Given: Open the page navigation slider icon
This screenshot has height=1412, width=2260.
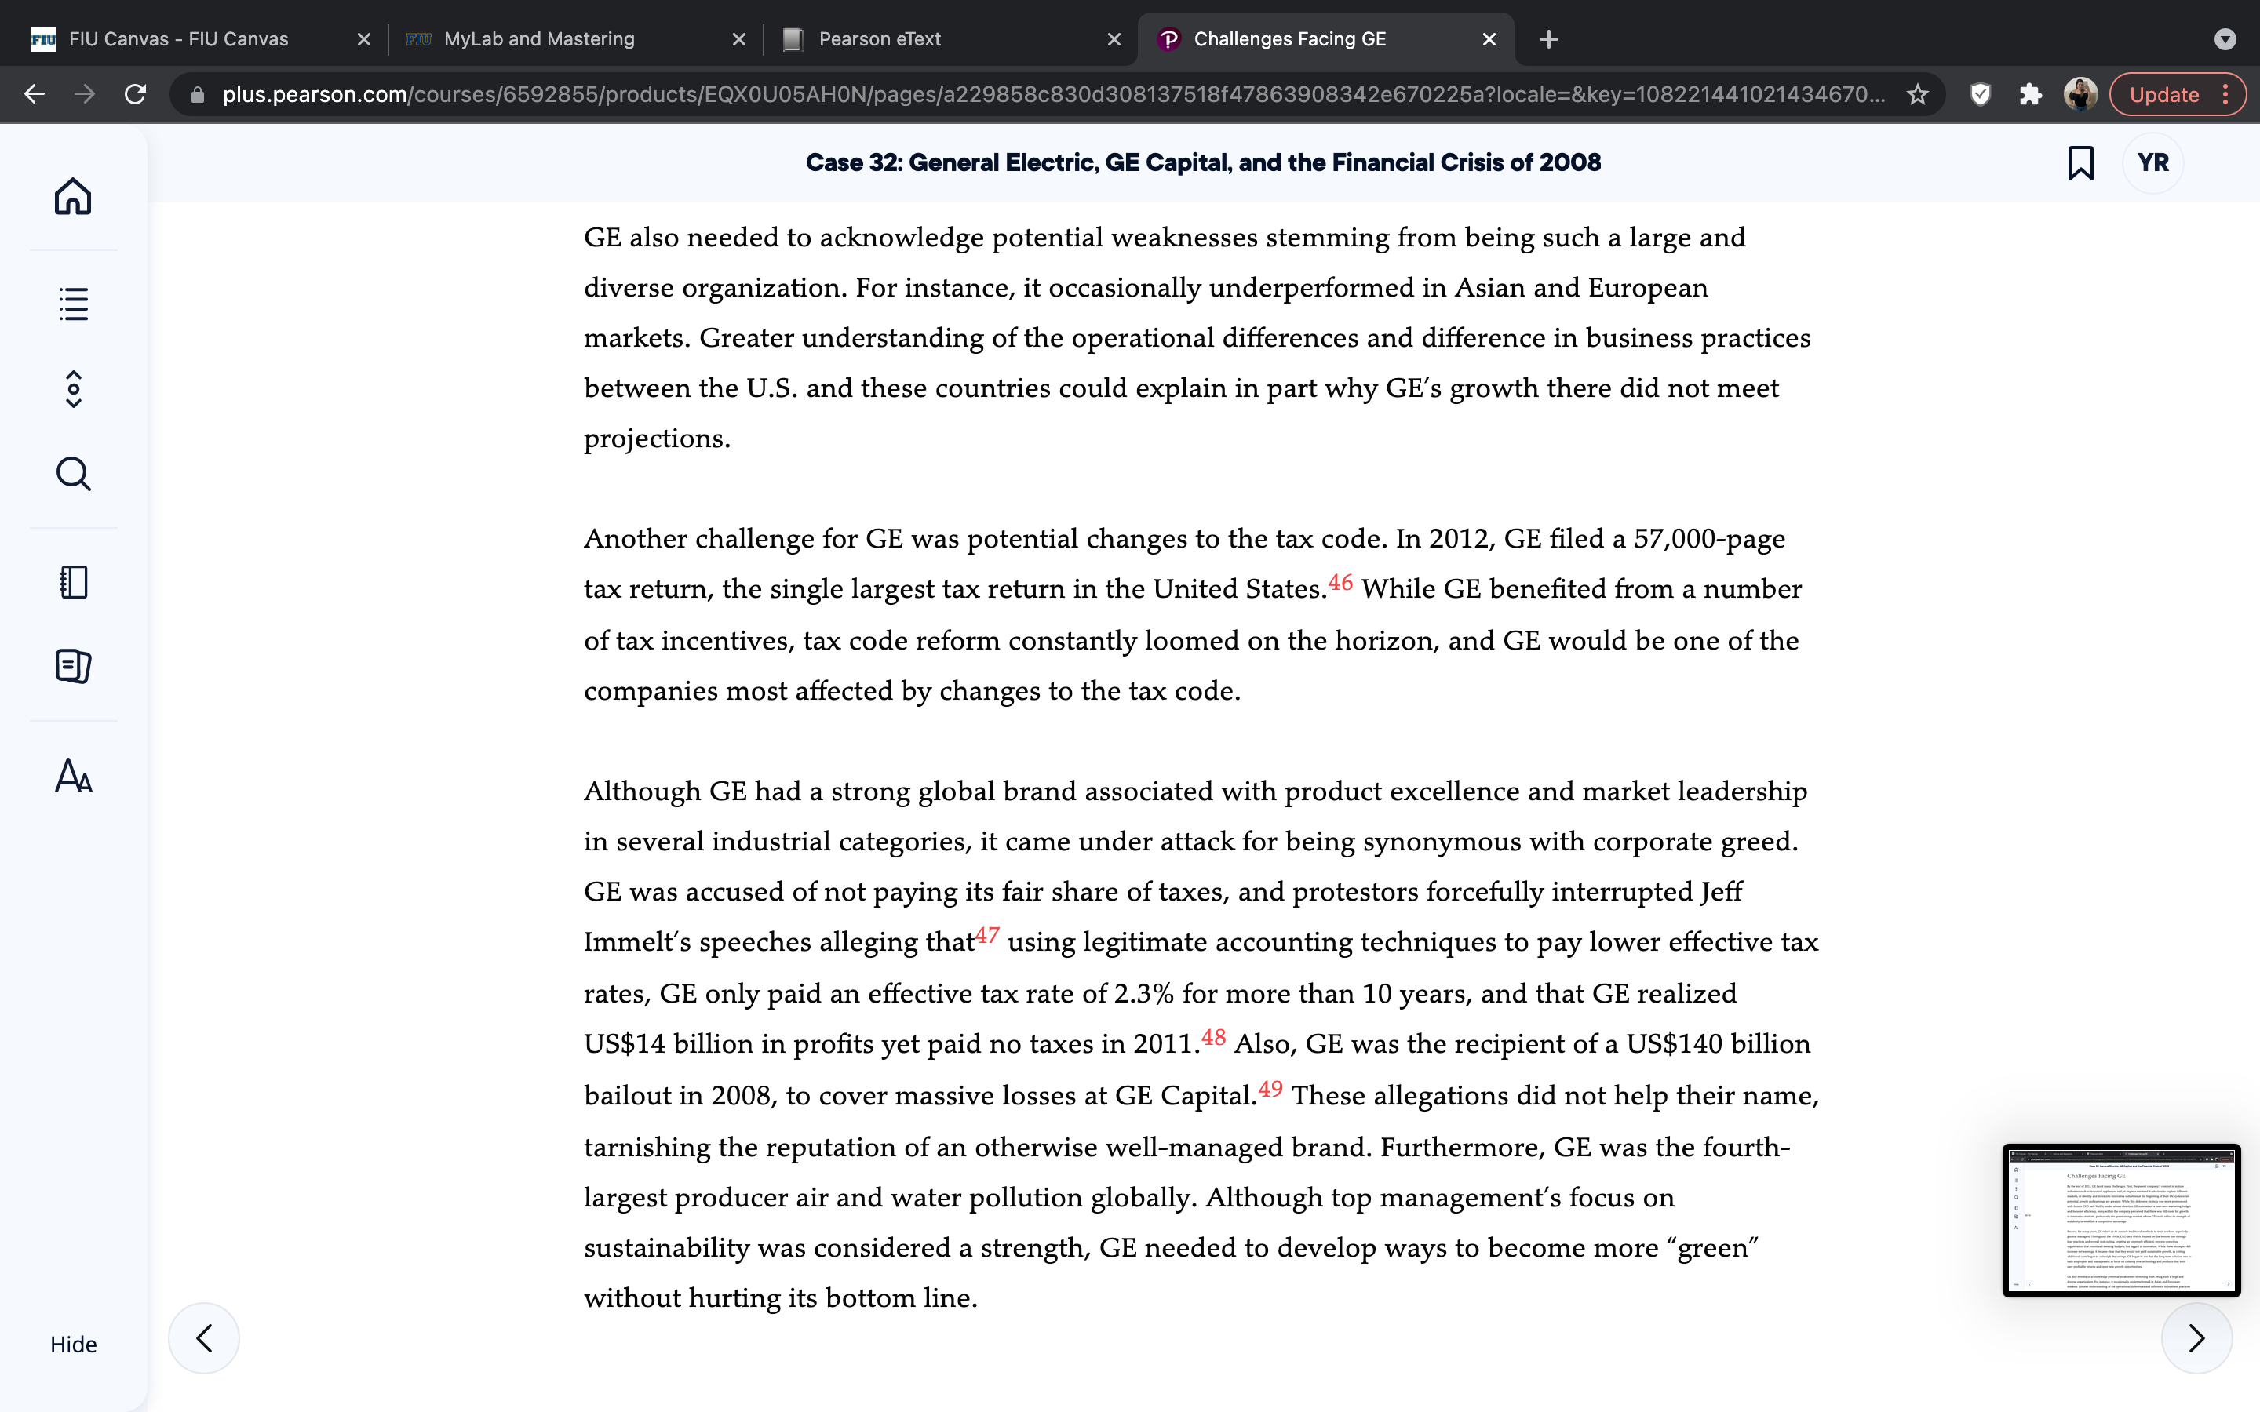Looking at the screenshot, I should (x=73, y=388).
